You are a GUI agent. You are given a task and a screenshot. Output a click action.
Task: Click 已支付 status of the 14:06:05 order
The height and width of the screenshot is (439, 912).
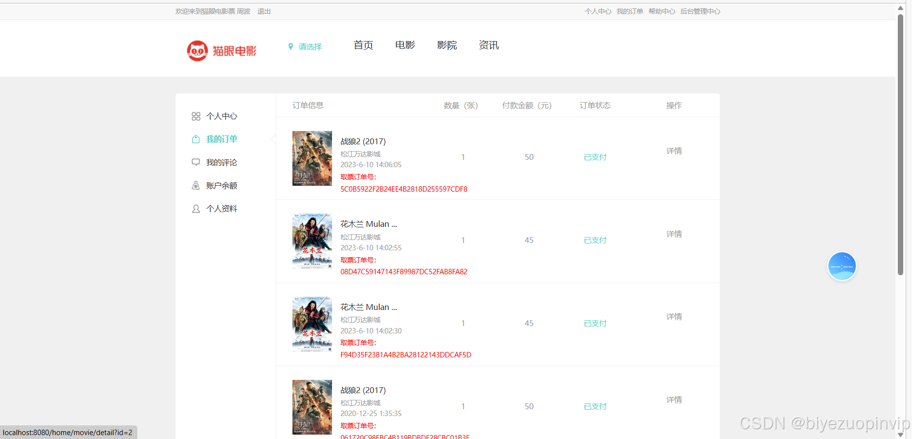click(595, 157)
